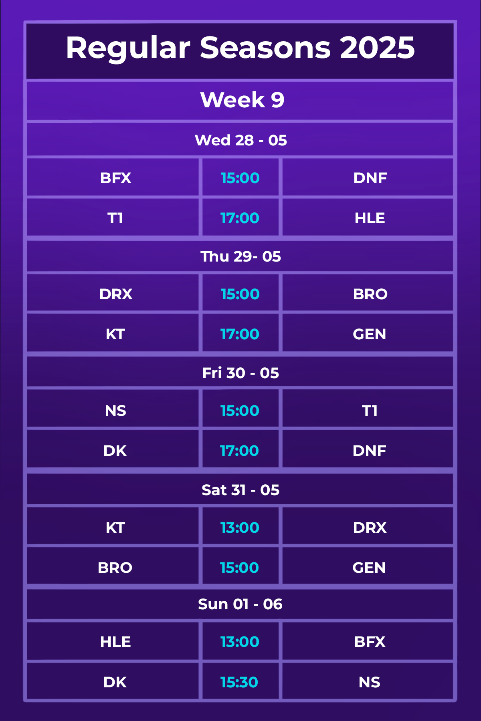Select BFX in Wednesday's 15:00 match
The width and height of the screenshot is (481, 721).
(115, 178)
